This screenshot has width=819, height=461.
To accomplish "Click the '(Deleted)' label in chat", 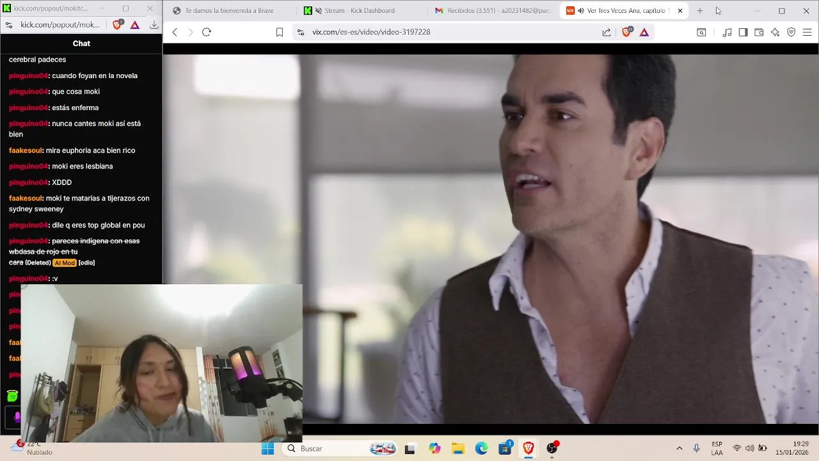I will [x=38, y=263].
